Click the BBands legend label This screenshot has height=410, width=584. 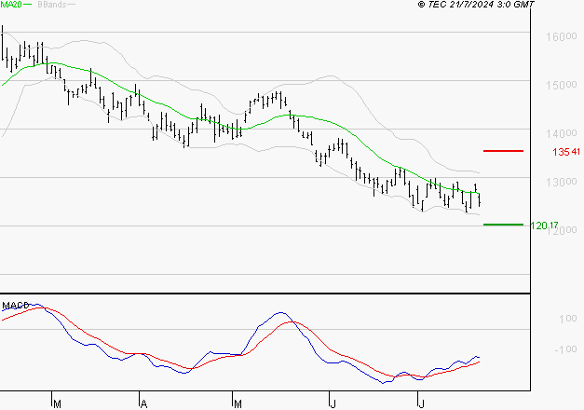click(x=51, y=5)
